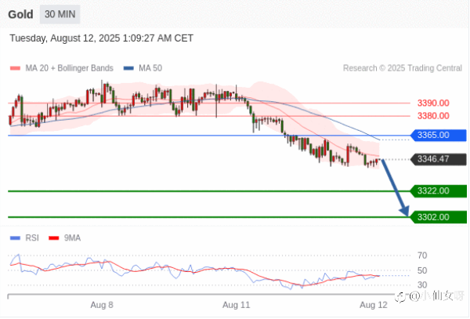Click the RSI 30 axis value
The height and width of the screenshot is (319, 470).
[x=422, y=285]
